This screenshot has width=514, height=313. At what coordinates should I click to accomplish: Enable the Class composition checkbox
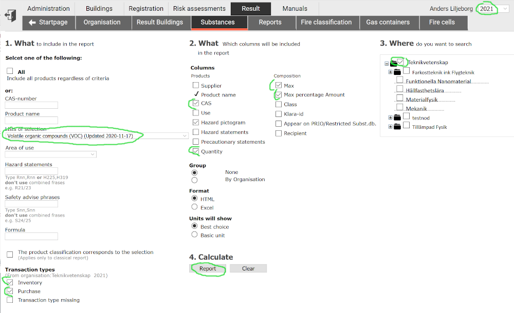(279, 105)
